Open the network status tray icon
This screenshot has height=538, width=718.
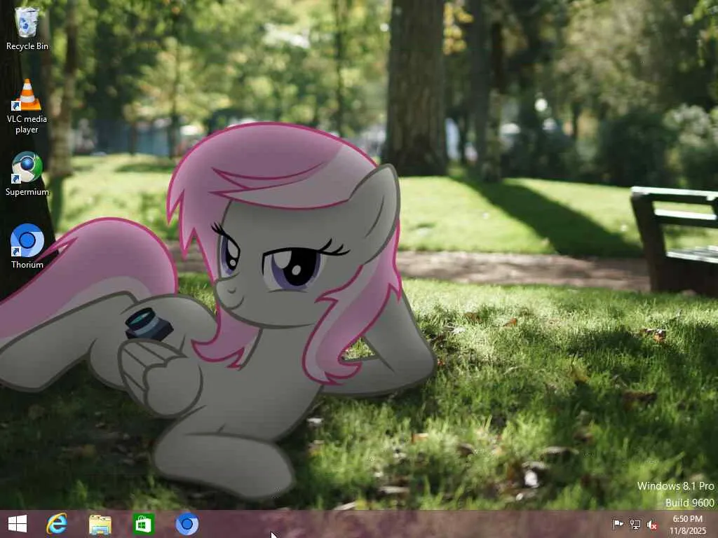pyautogui.click(x=635, y=524)
